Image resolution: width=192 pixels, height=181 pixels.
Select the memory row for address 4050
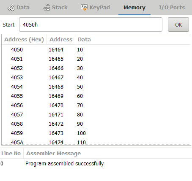pos(96,50)
